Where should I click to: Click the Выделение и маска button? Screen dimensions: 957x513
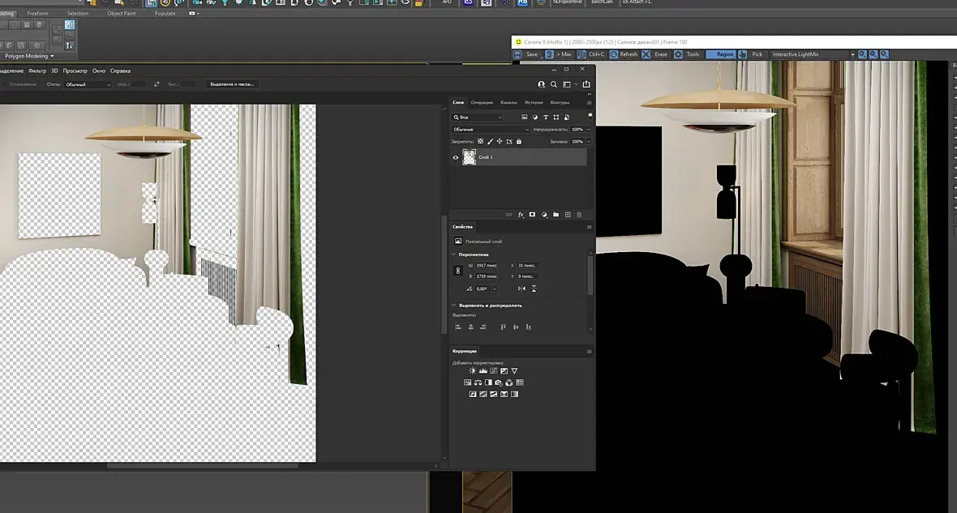(232, 84)
